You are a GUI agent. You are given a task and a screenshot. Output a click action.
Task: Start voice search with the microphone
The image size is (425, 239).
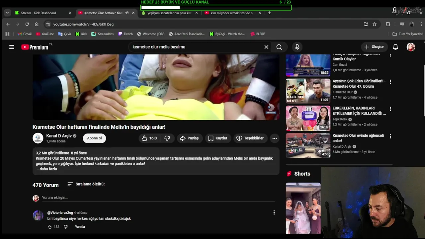tap(297, 47)
